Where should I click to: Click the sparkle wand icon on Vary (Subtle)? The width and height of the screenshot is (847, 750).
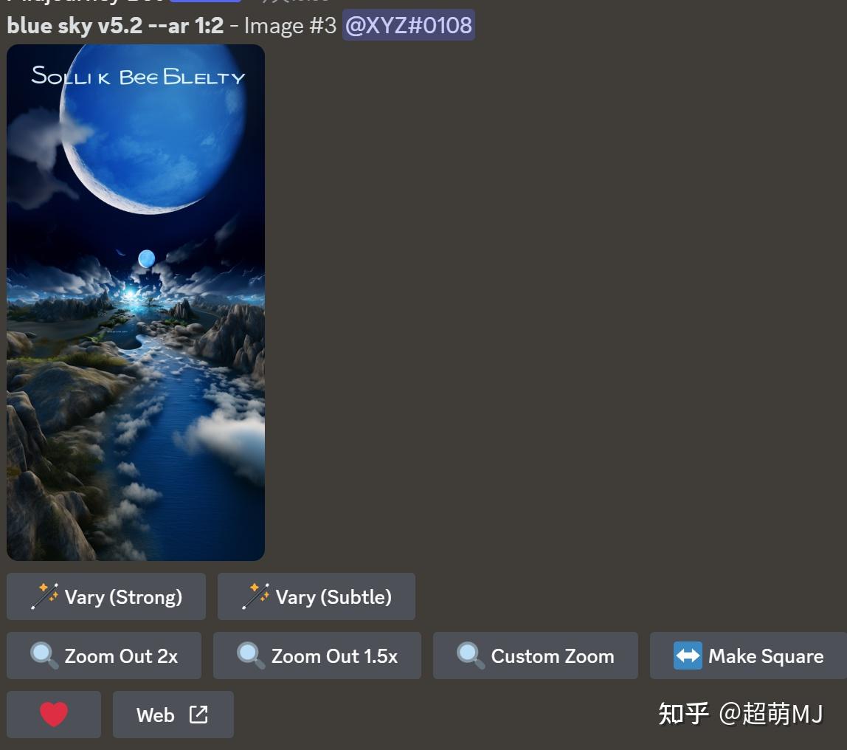click(x=256, y=596)
